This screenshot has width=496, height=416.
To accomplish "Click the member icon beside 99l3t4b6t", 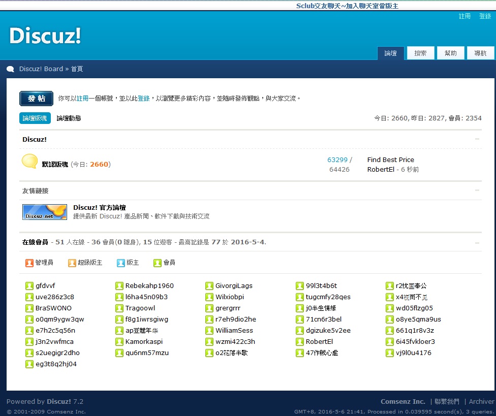I will [300, 286].
